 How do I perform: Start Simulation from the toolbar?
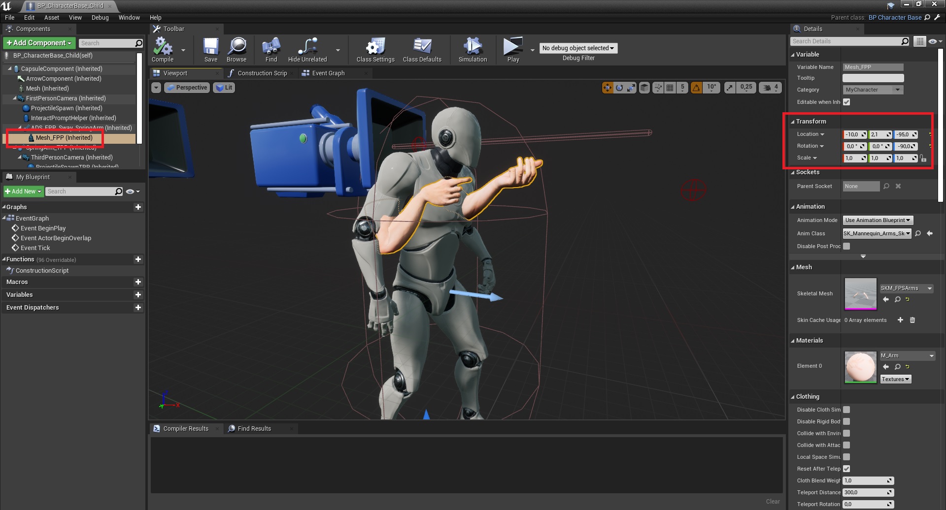pos(472,48)
